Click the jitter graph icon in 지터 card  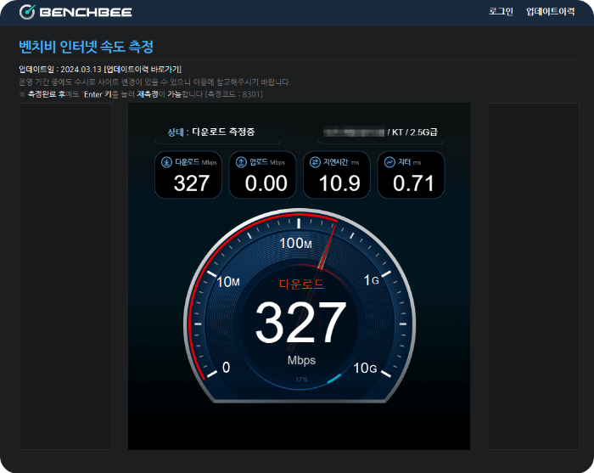coord(389,162)
